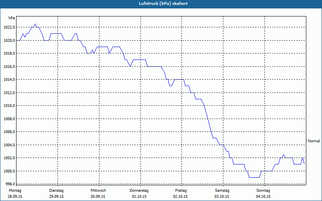Click the 1002,0 axis value
Screen dimensions: 322x201
click(9, 158)
